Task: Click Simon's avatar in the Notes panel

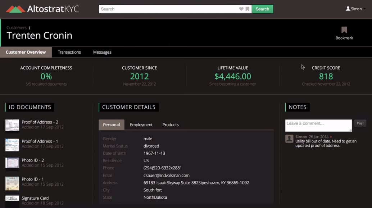Action: [289, 139]
